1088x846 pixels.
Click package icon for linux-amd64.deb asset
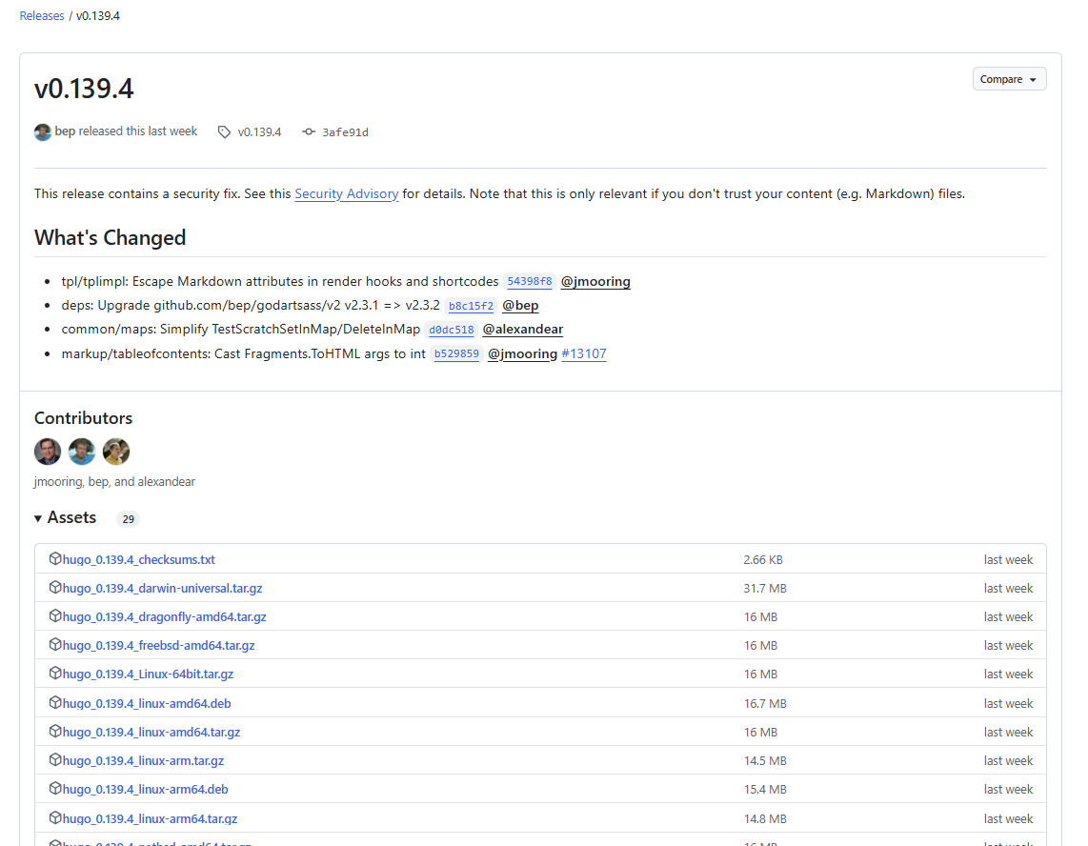[55, 703]
